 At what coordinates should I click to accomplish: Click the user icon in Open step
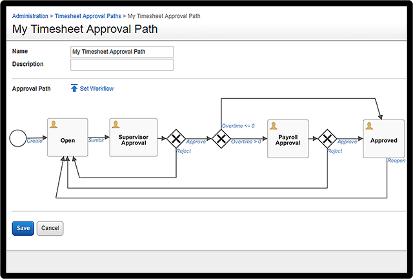click(54, 125)
